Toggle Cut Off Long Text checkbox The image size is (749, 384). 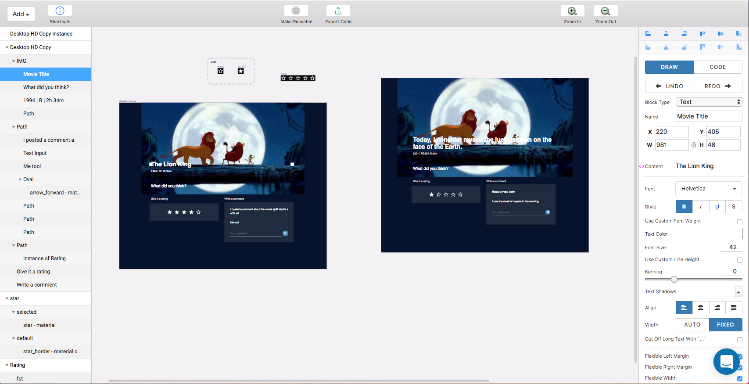pos(740,340)
